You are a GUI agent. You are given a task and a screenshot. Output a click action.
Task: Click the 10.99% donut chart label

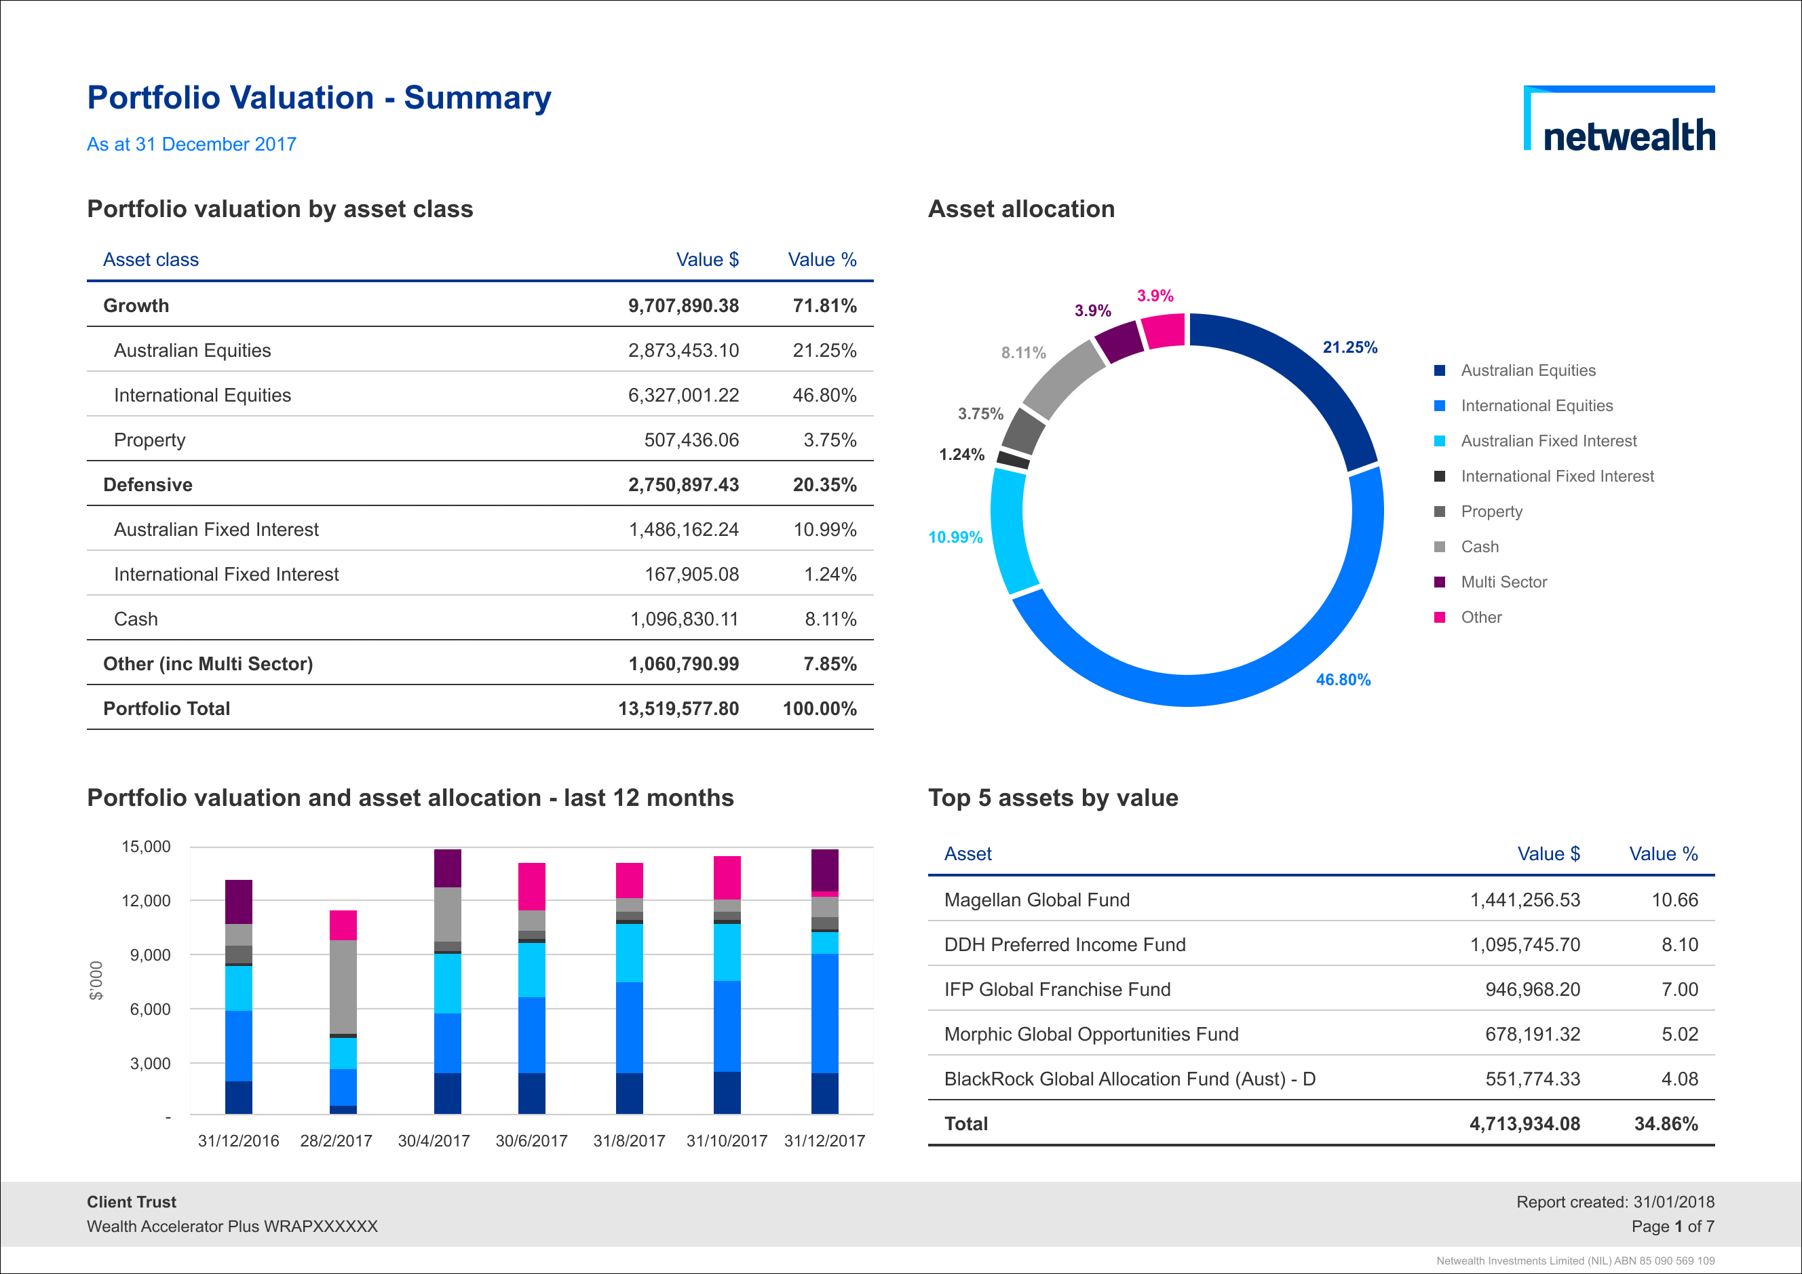[955, 537]
